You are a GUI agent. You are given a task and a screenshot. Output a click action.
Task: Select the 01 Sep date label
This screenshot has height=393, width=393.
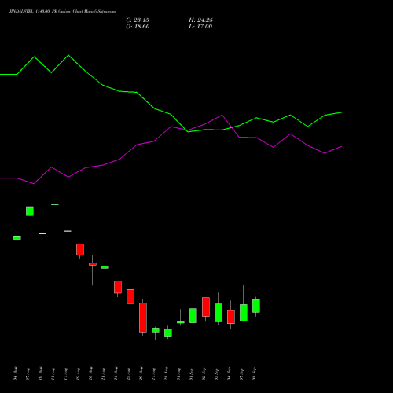point(191,373)
